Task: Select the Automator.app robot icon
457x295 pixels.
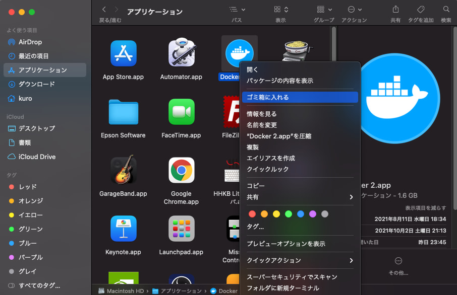Action: point(181,52)
